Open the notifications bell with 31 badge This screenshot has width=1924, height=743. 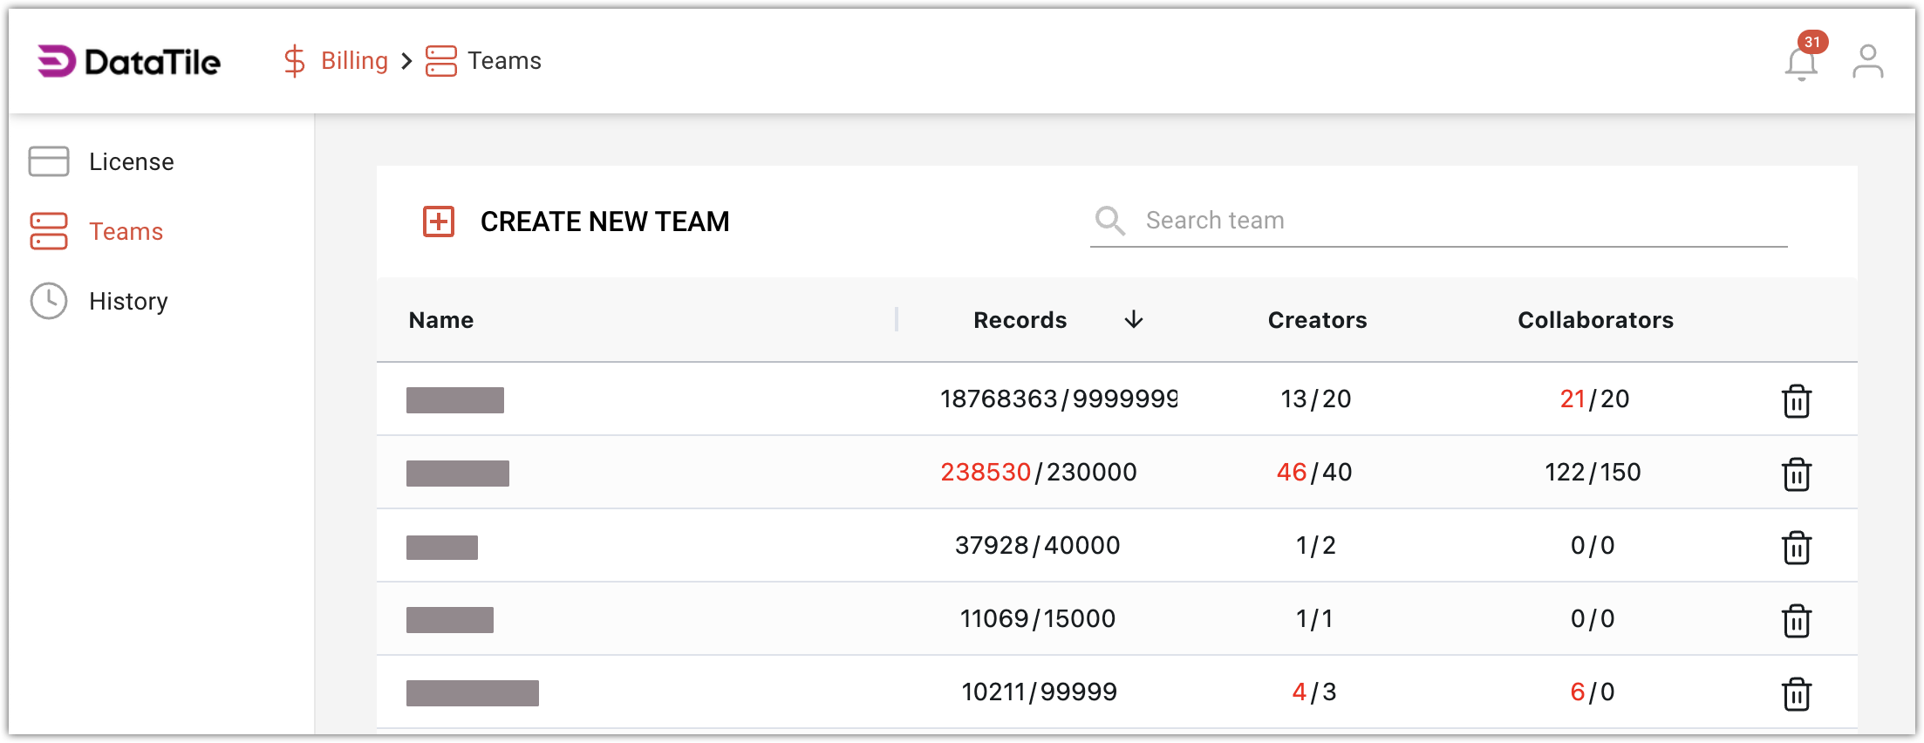[x=1800, y=63]
